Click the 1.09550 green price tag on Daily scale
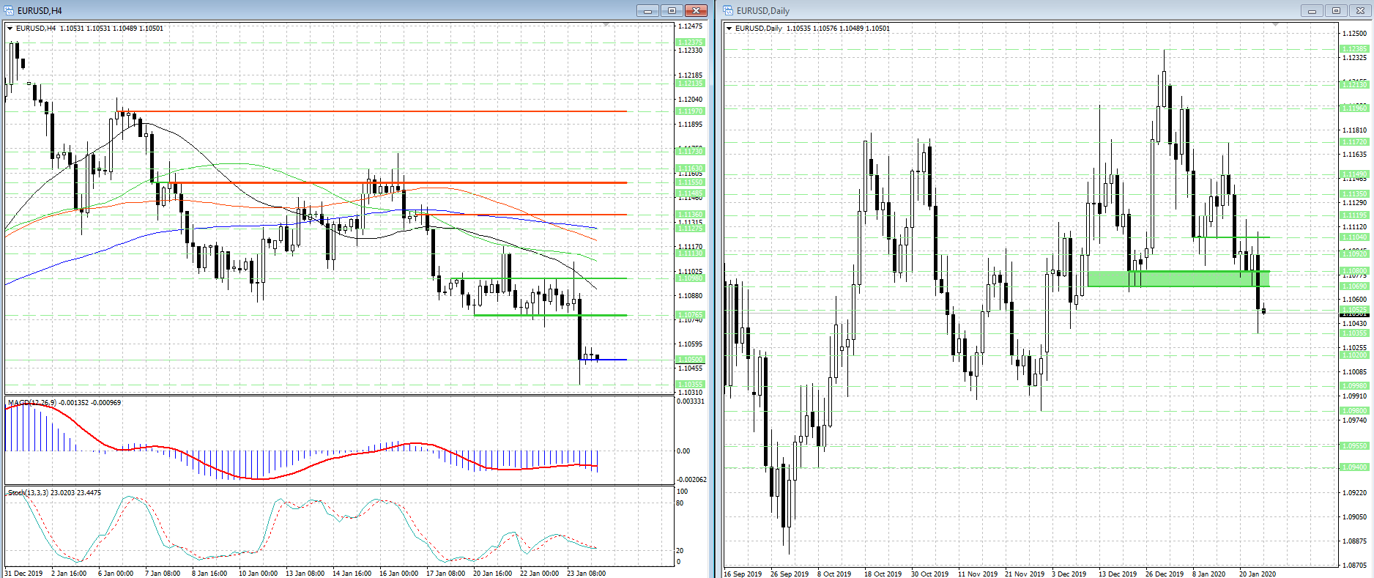 1354,446
